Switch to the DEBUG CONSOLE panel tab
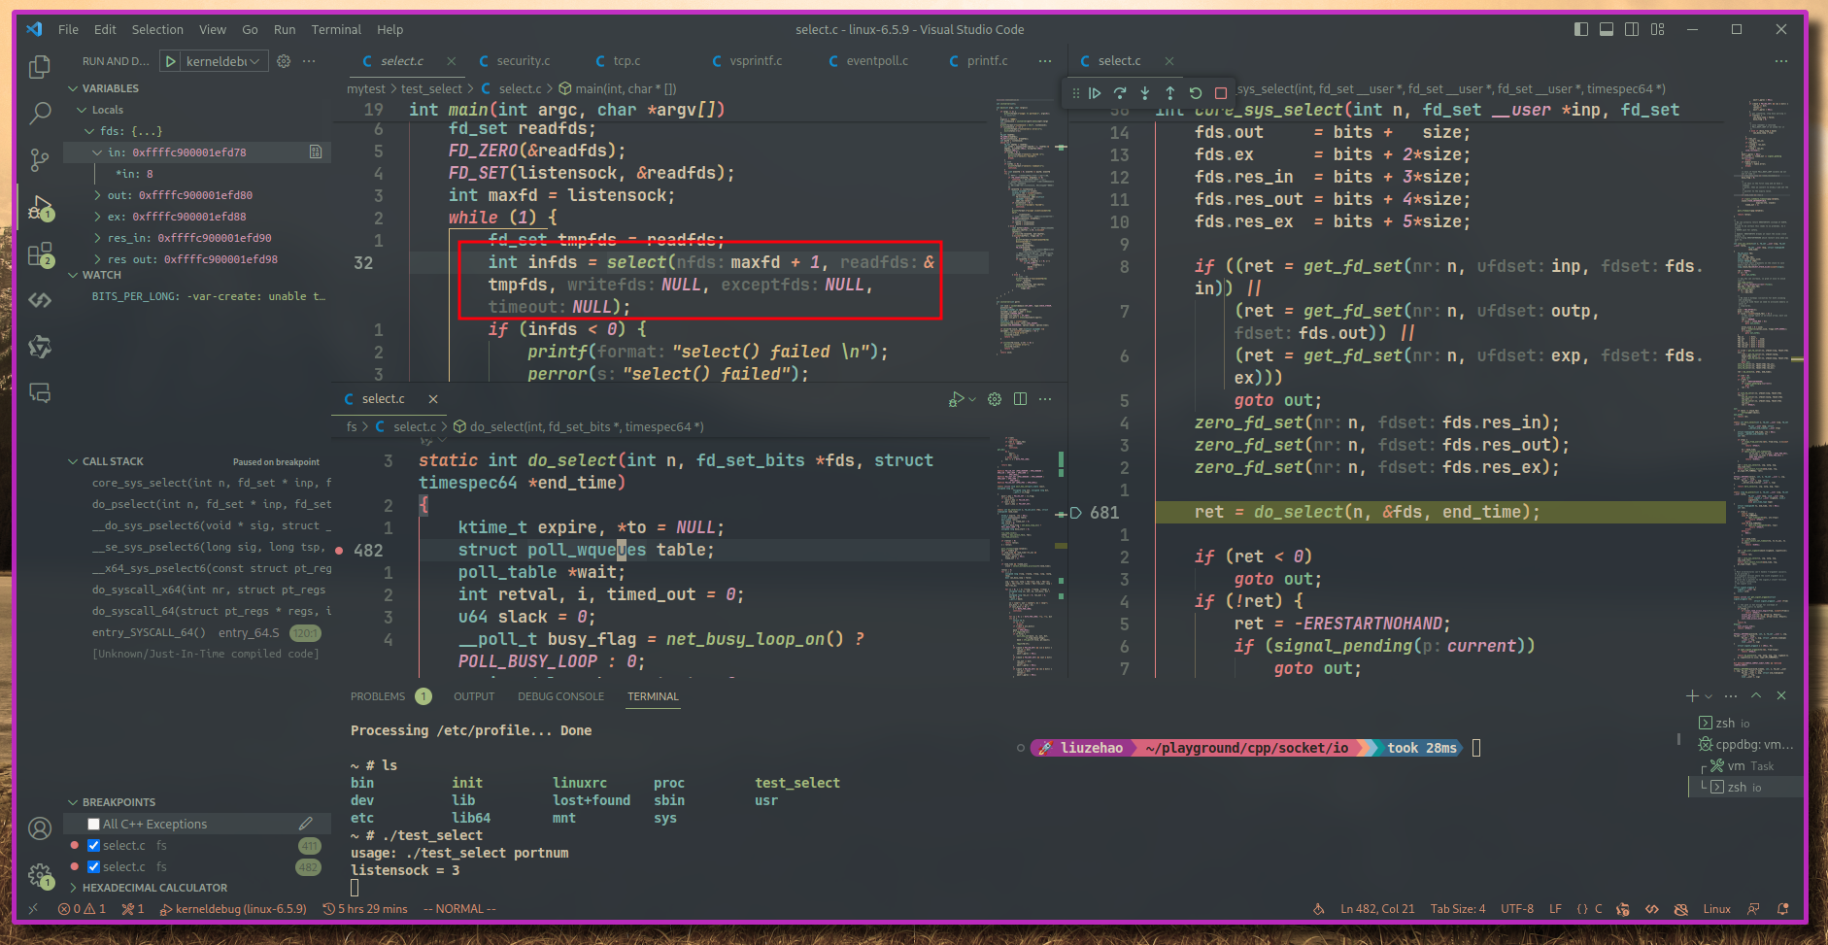The width and height of the screenshot is (1828, 945). [x=560, y=696]
